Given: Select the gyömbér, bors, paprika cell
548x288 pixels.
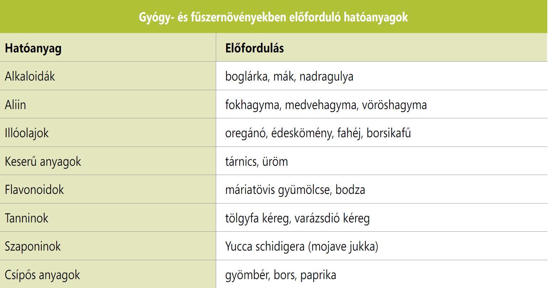Looking at the screenshot, I should (281, 274).
